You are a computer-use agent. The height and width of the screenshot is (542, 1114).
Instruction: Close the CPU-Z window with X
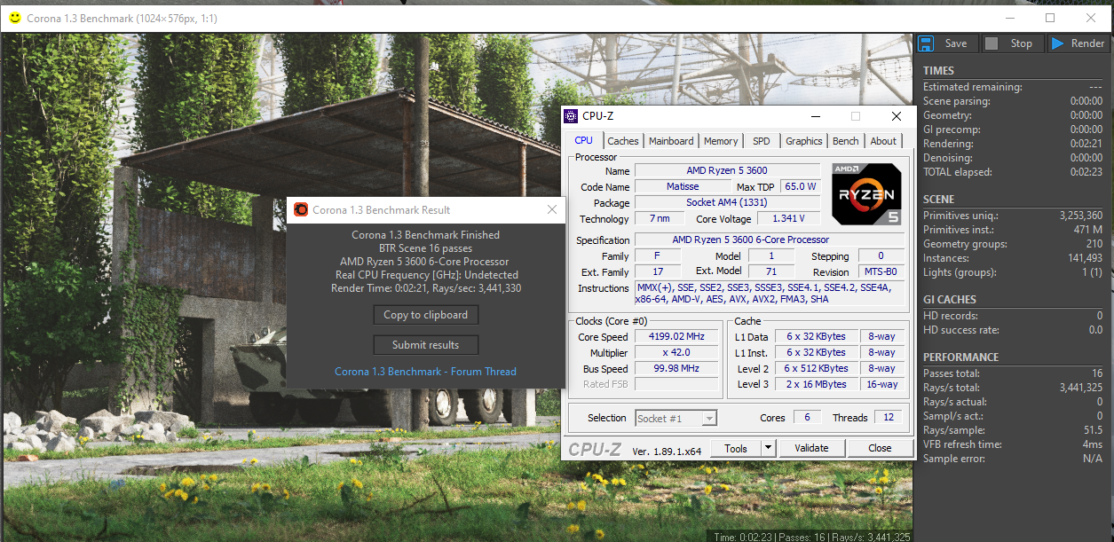click(x=897, y=116)
